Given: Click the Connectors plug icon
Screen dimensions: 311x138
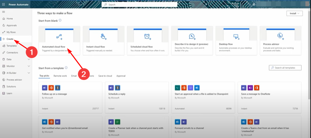Looking at the screenshot, I should pos(3,52).
